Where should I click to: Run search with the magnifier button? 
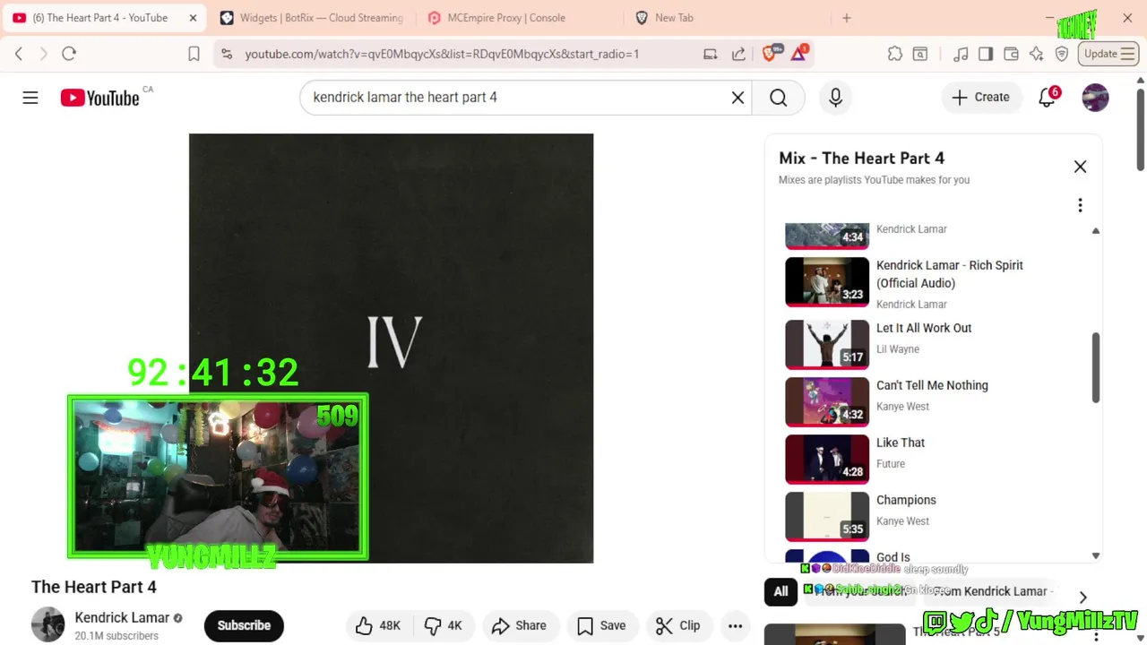coord(778,98)
